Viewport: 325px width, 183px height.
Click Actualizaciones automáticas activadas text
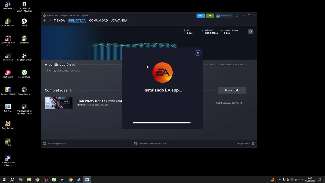point(228,65)
